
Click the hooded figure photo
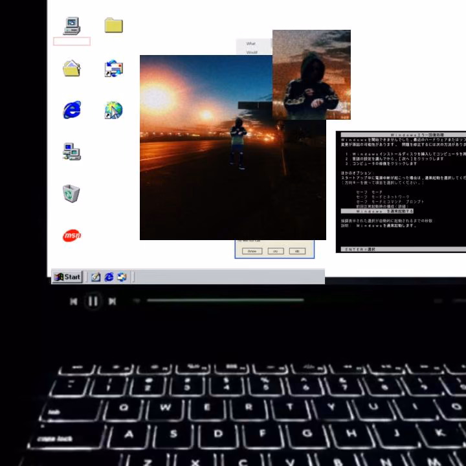(311, 74)
